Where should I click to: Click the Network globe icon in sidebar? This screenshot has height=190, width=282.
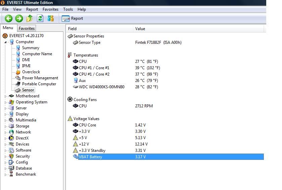tap(11, 132)
